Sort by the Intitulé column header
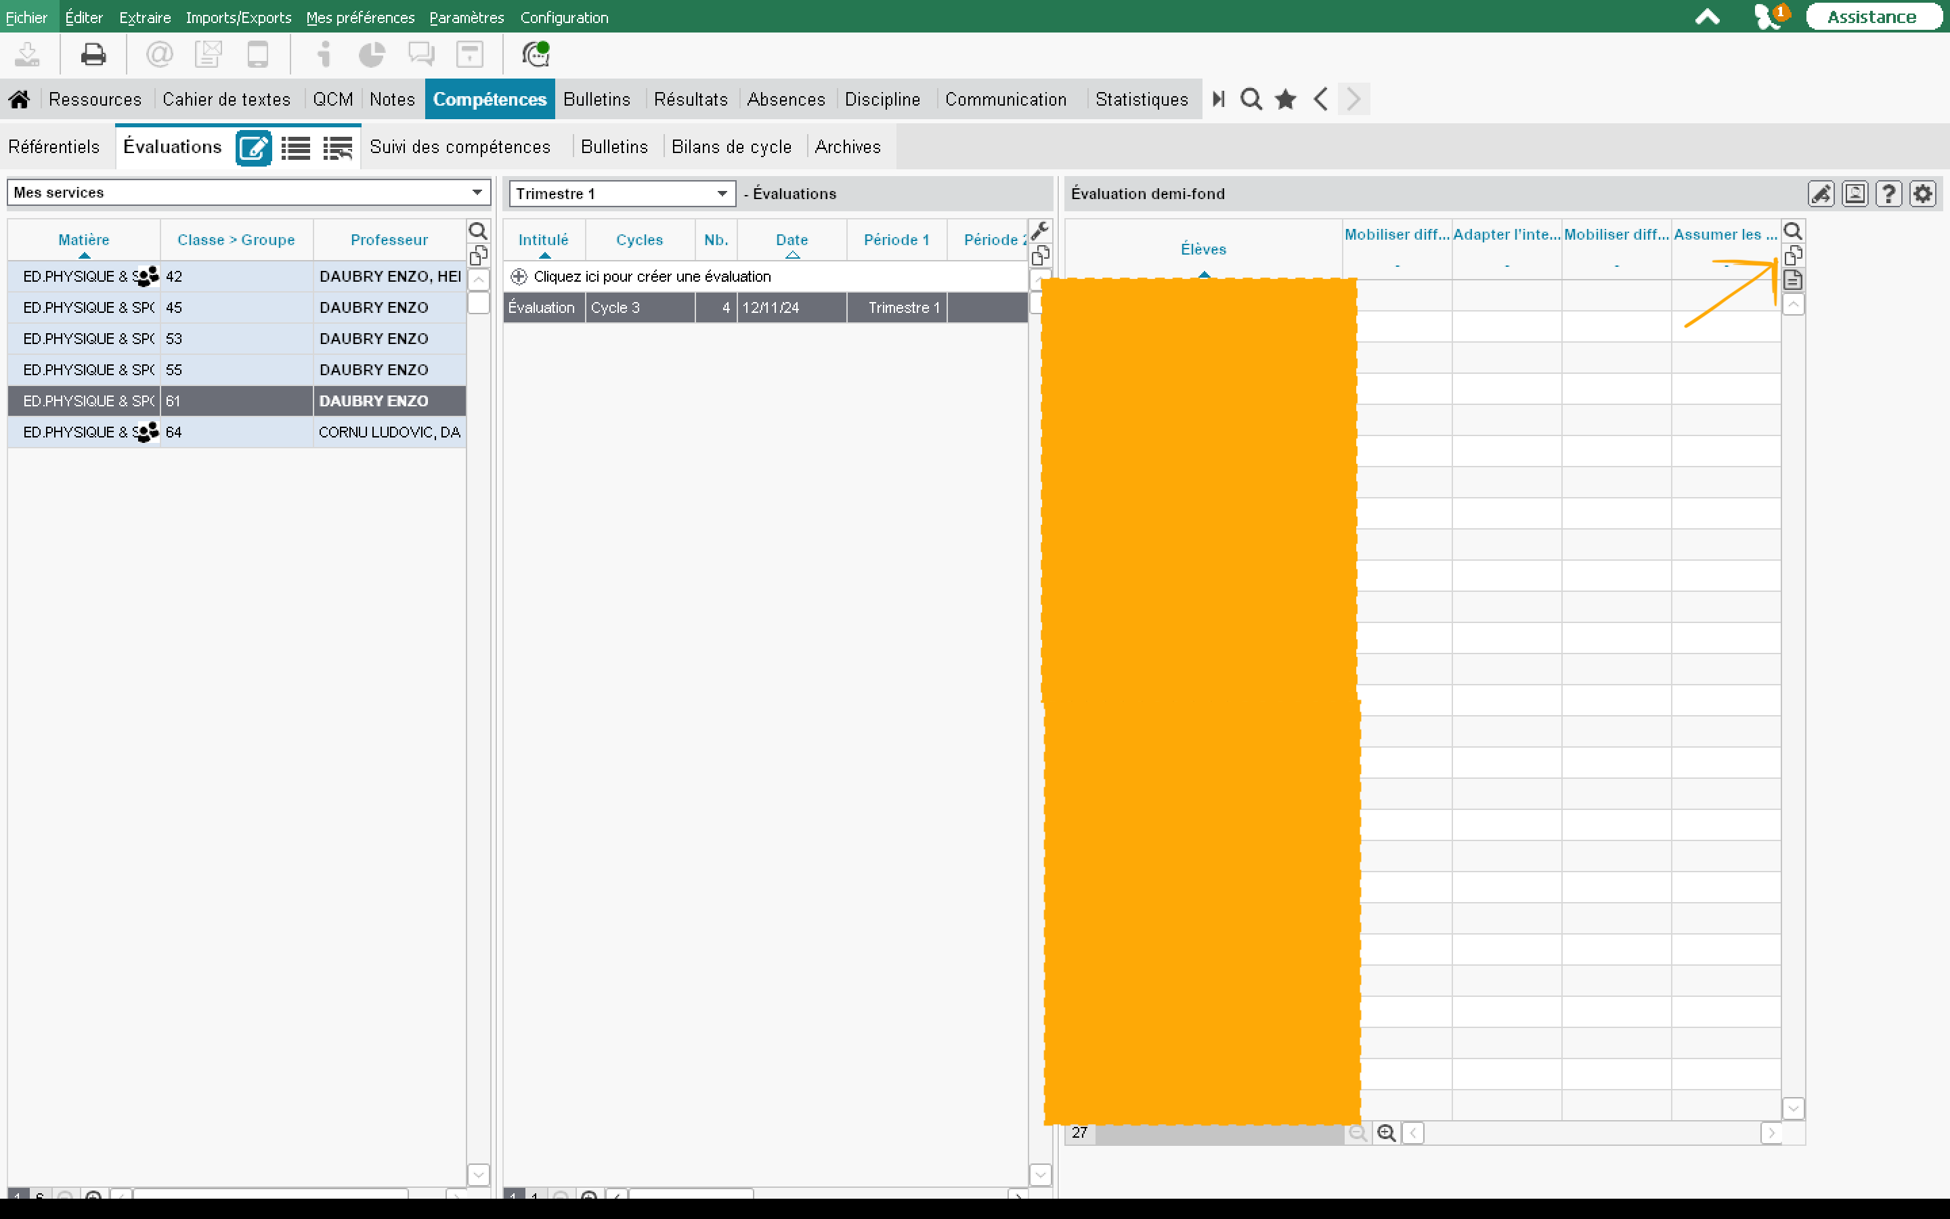 tap(543, 240)
